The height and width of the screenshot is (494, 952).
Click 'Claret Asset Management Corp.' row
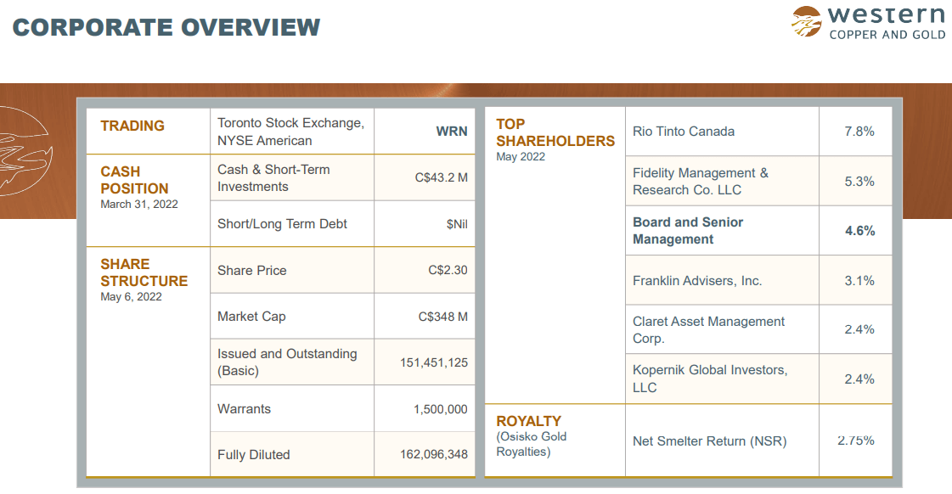[708, 330]
